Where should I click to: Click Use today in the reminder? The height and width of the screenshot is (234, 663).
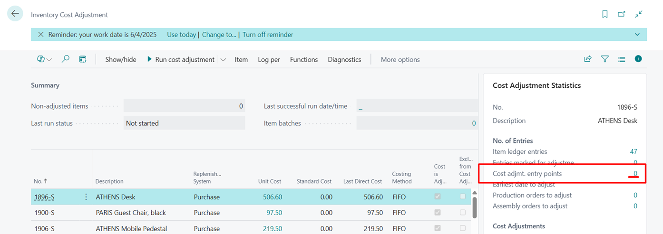click(x=182, y=35)
